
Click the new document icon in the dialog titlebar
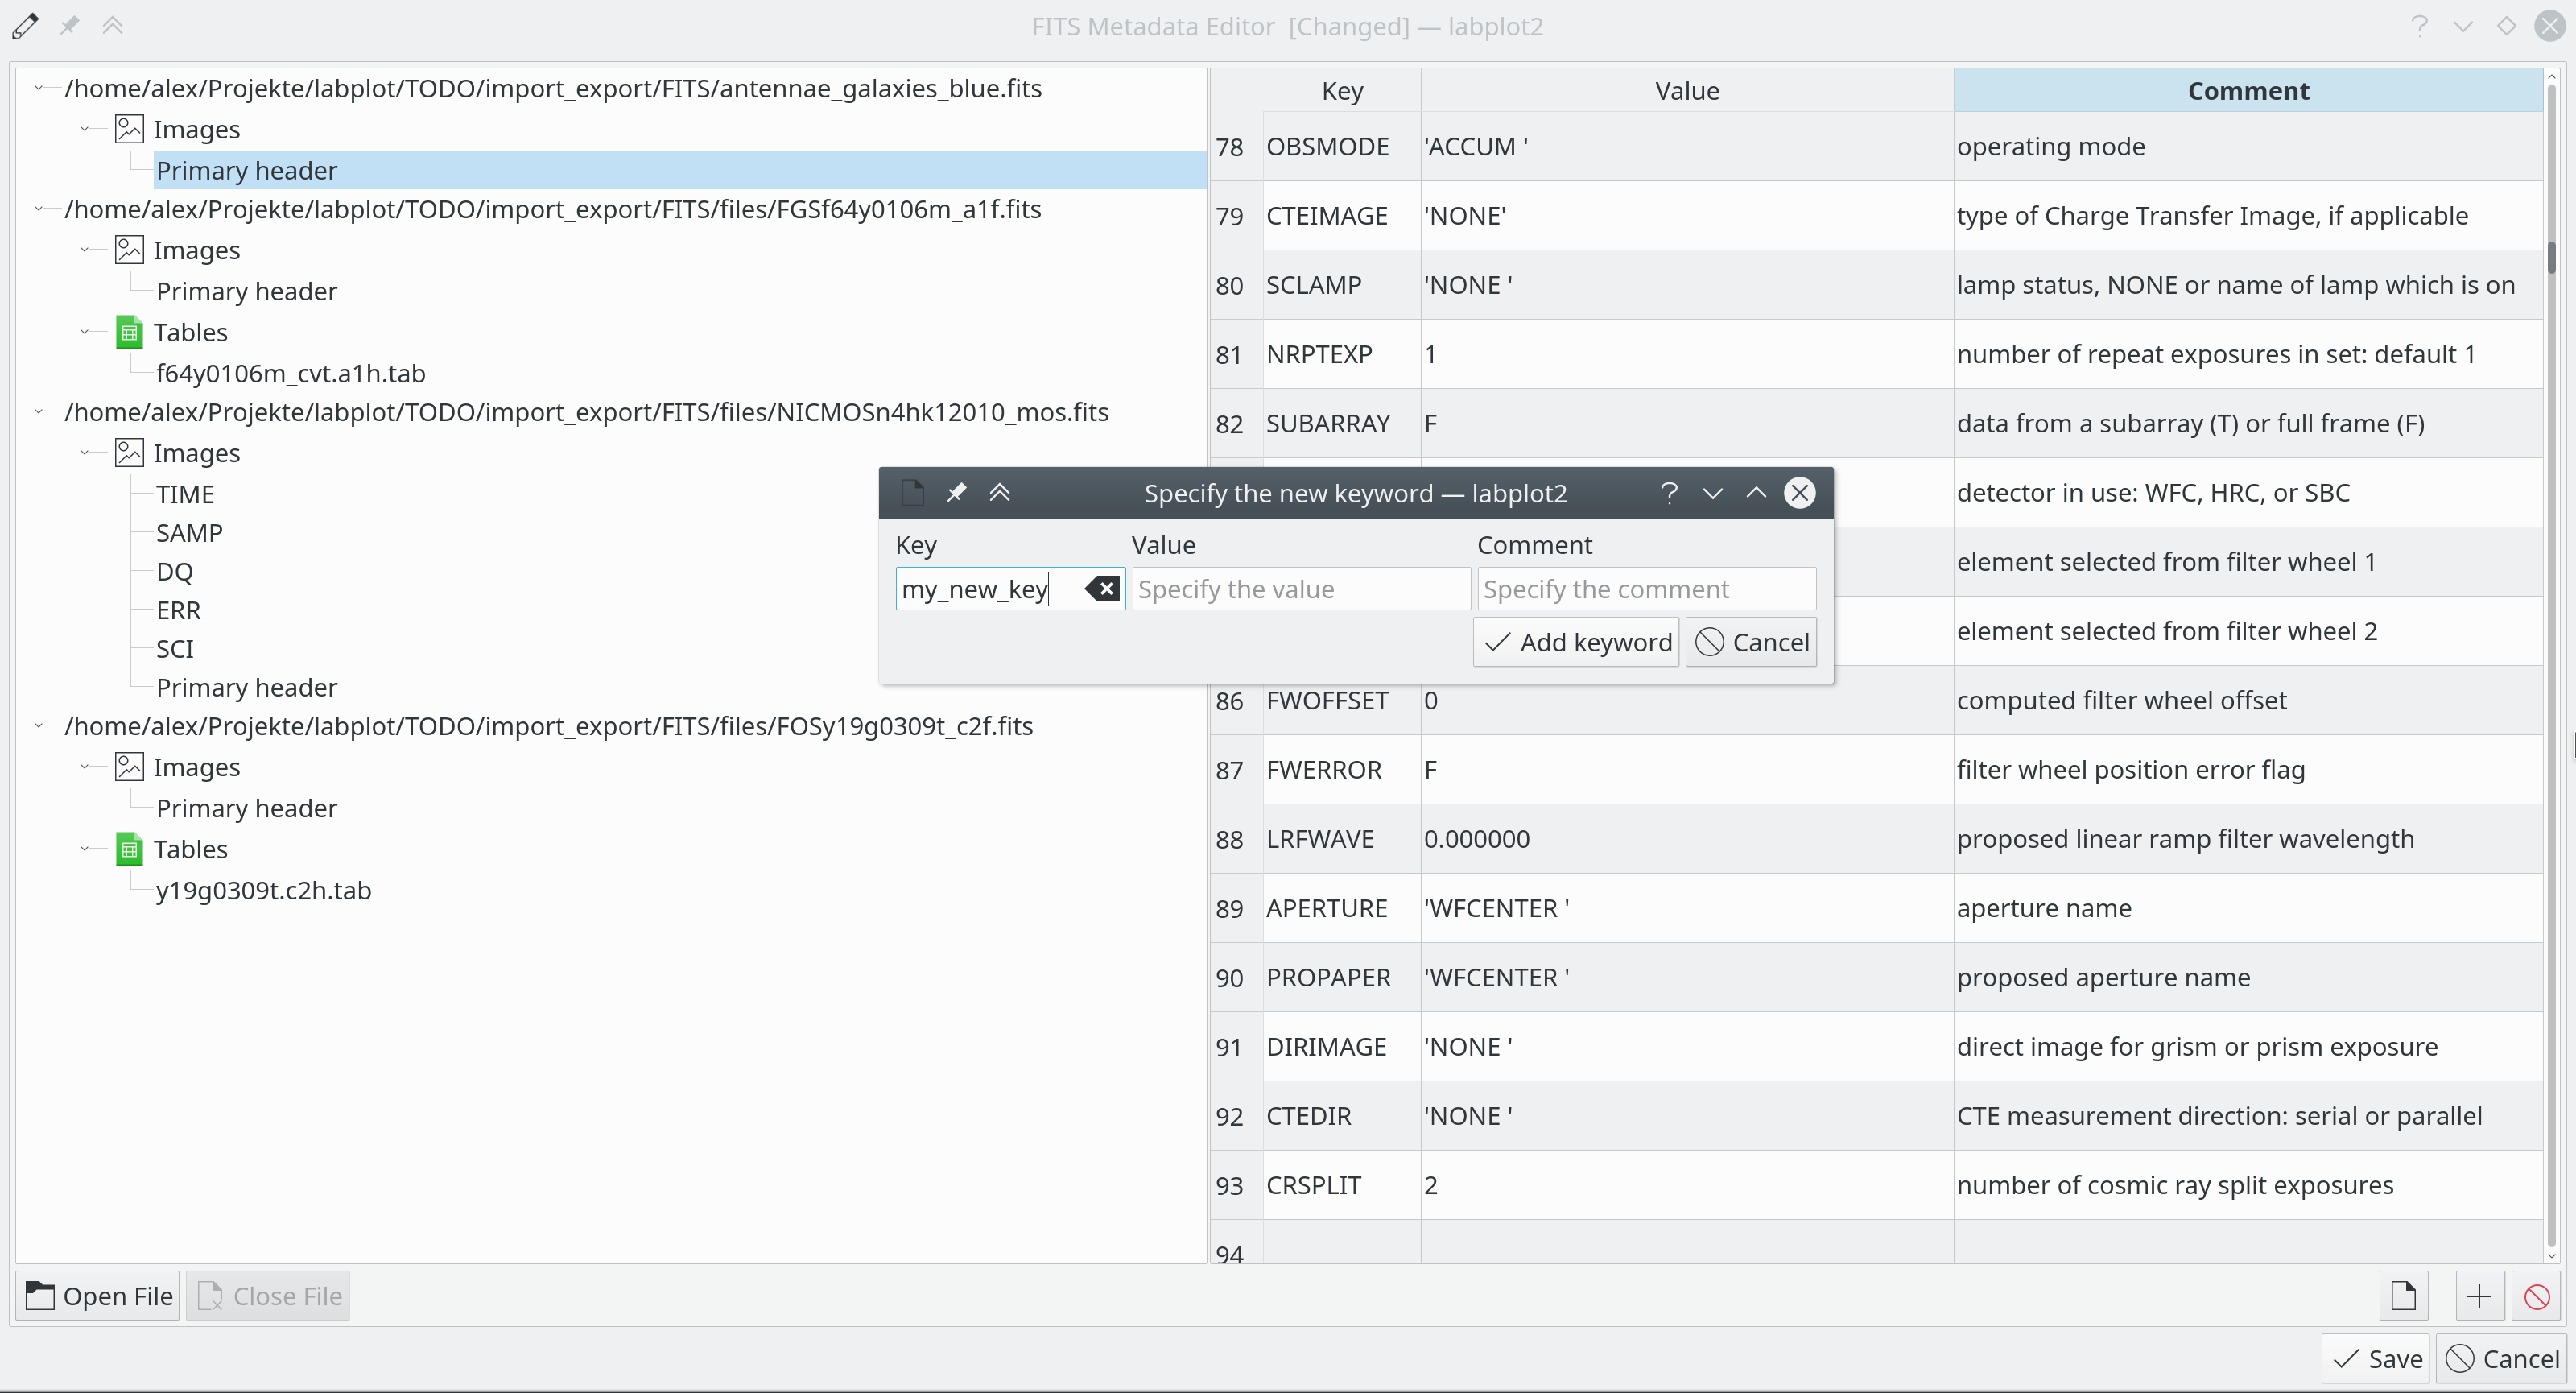(911, 492)
